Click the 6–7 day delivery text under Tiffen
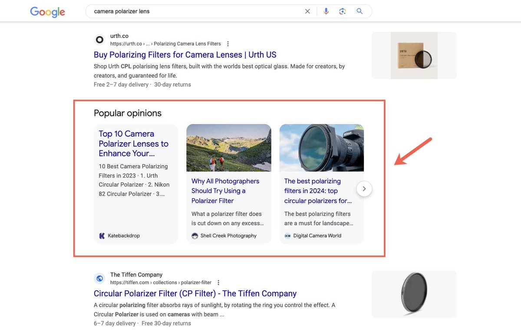The image size is (521, 331). coord(115,324)
